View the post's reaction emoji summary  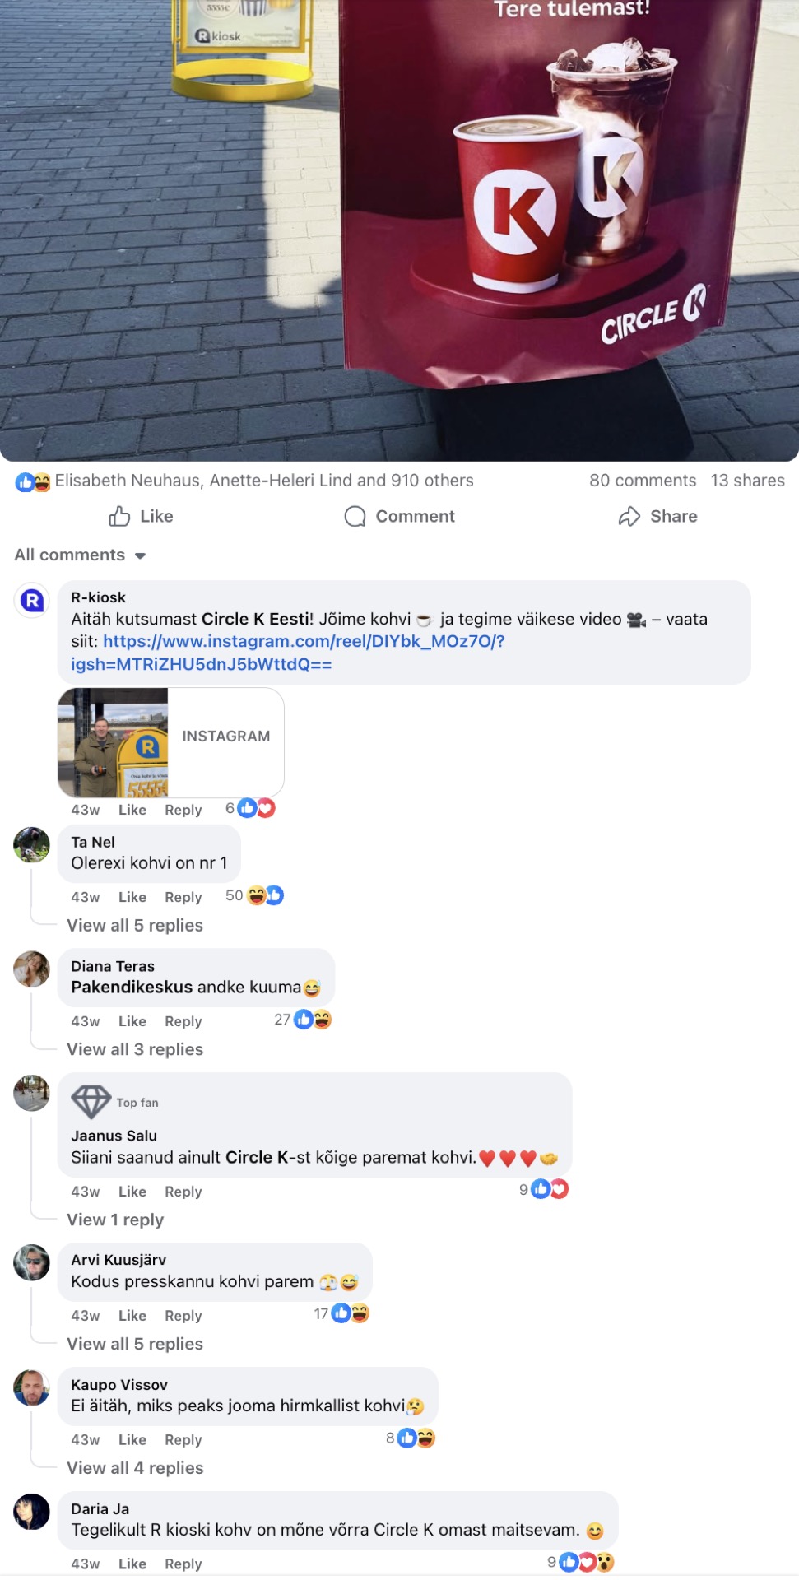[33, 481]
